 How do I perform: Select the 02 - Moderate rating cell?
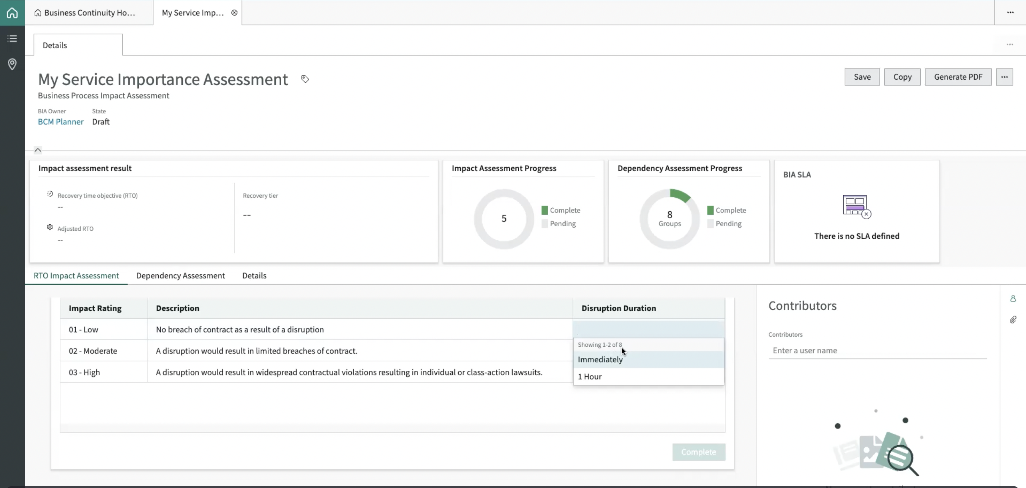104,351
